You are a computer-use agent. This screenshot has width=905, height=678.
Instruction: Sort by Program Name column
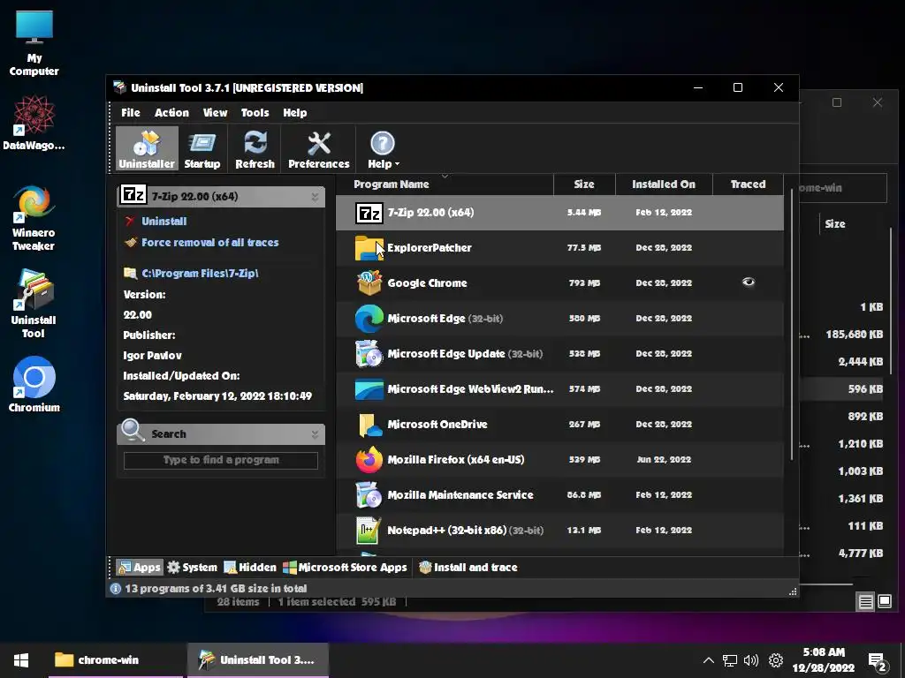coord(445,185)
